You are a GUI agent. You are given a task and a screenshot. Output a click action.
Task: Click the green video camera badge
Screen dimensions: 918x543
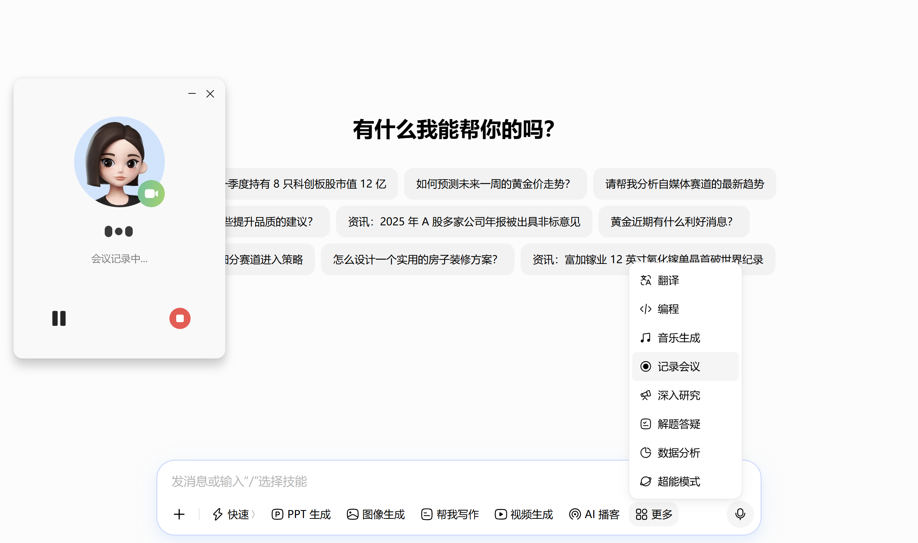(151, 194)
